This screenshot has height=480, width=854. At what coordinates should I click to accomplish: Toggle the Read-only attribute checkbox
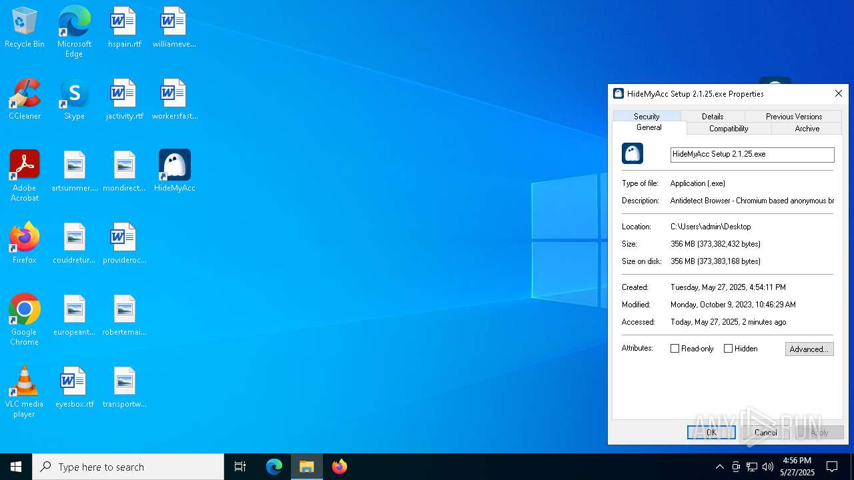(x=675, y=349)
